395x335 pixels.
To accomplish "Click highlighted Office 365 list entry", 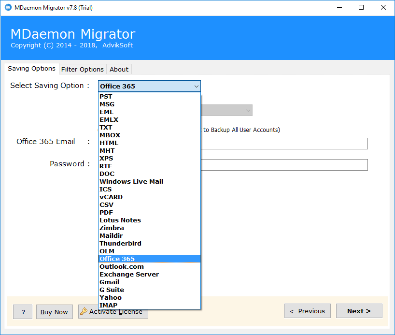I will [149, 259].
